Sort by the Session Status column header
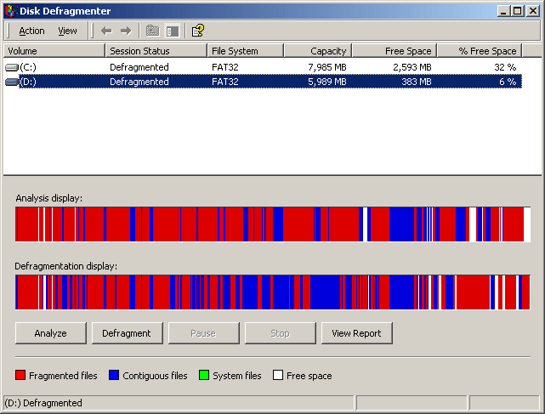Image resolution: width=545 pixels, height=414 pixels. [156, 51]
